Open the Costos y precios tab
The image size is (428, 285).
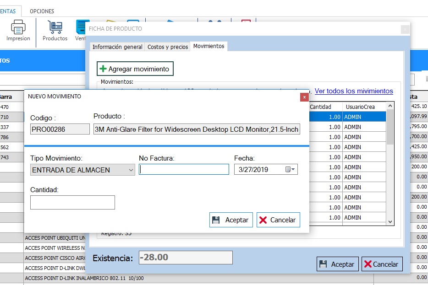tap(168, 47)
